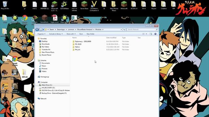Click the Explorer forward arrow button

point(41,30)
